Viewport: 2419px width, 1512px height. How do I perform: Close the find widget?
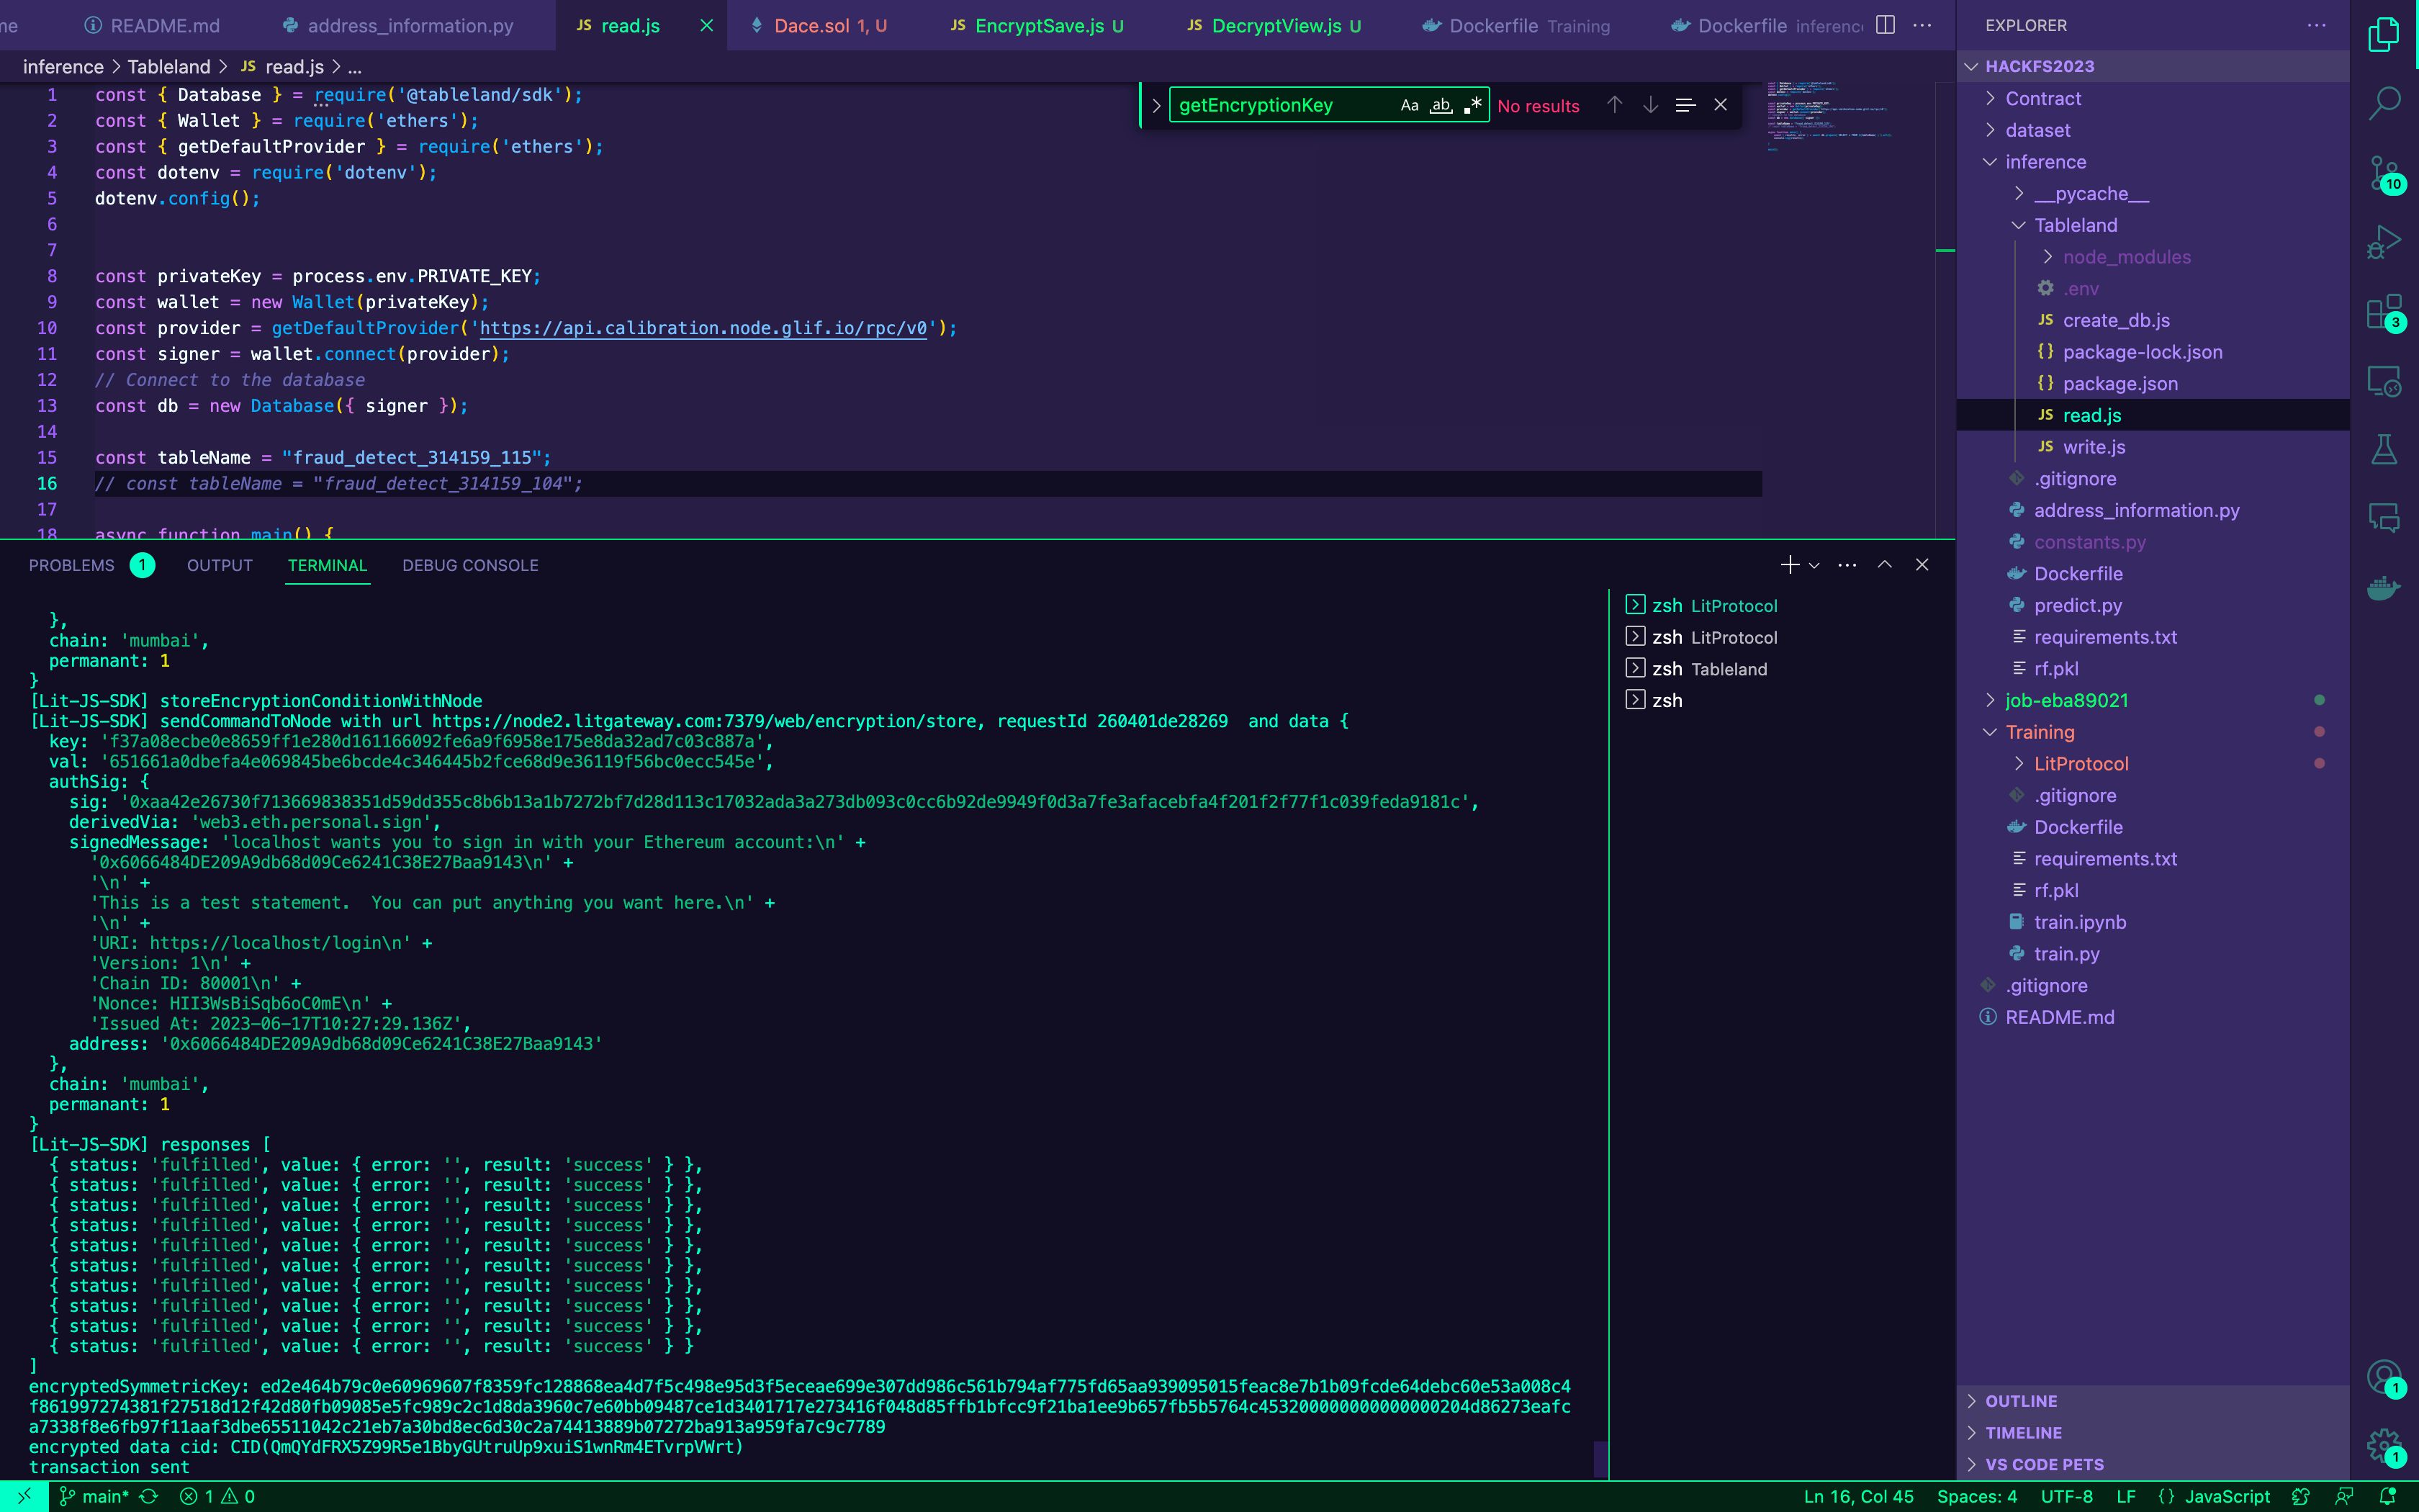(1720, 105)
